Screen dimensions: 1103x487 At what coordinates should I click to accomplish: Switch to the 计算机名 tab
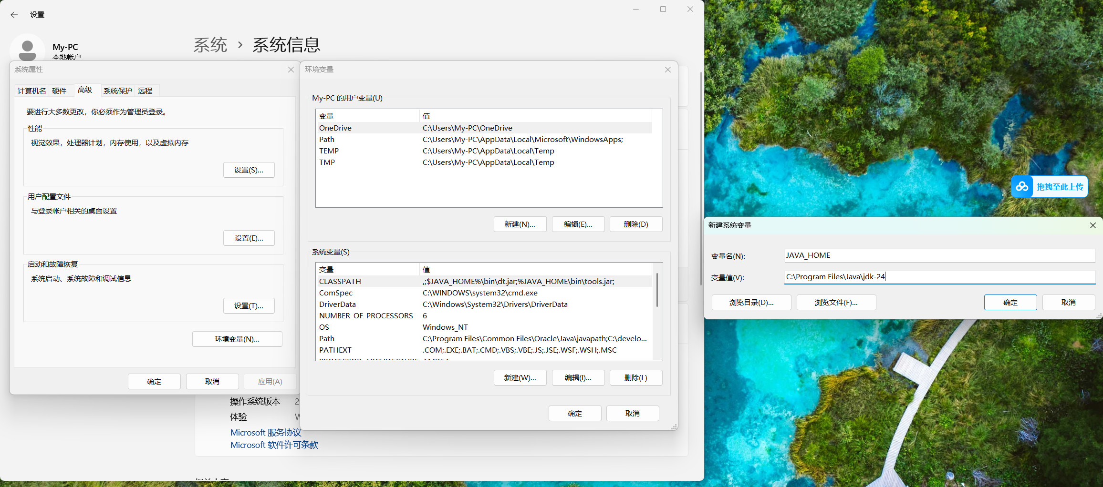tap(31, 91)
